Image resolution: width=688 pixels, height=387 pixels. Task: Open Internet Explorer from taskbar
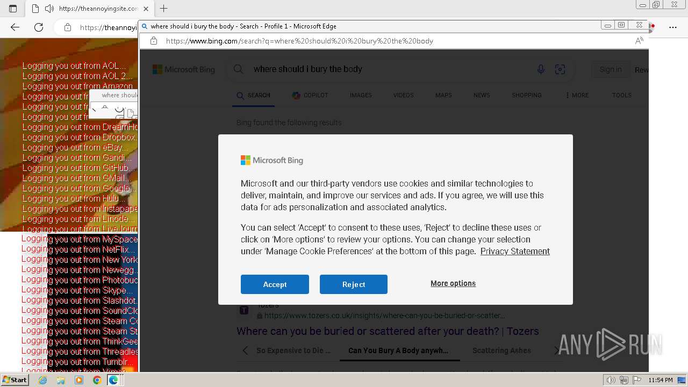42,380
